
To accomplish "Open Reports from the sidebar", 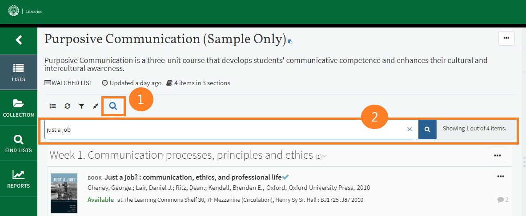I will pyautogui.click(x=19, y=179).
